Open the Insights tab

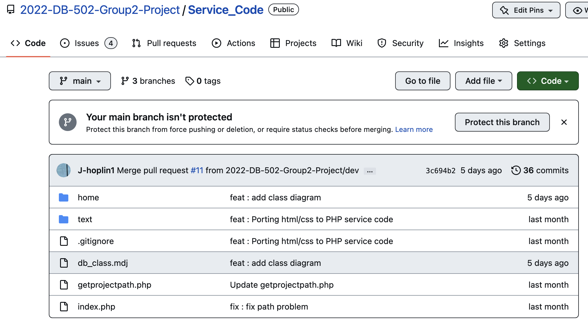pos(461,43)
